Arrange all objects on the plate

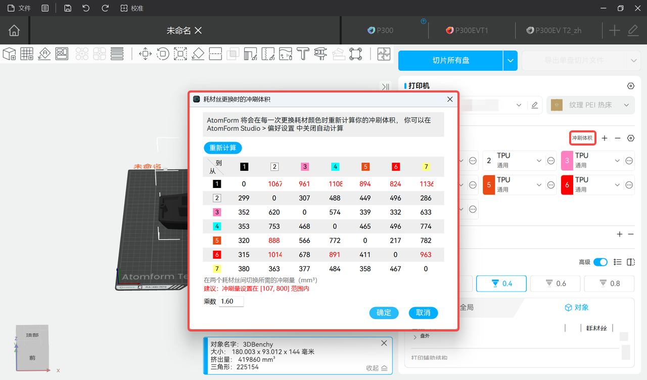pos(62,54)
